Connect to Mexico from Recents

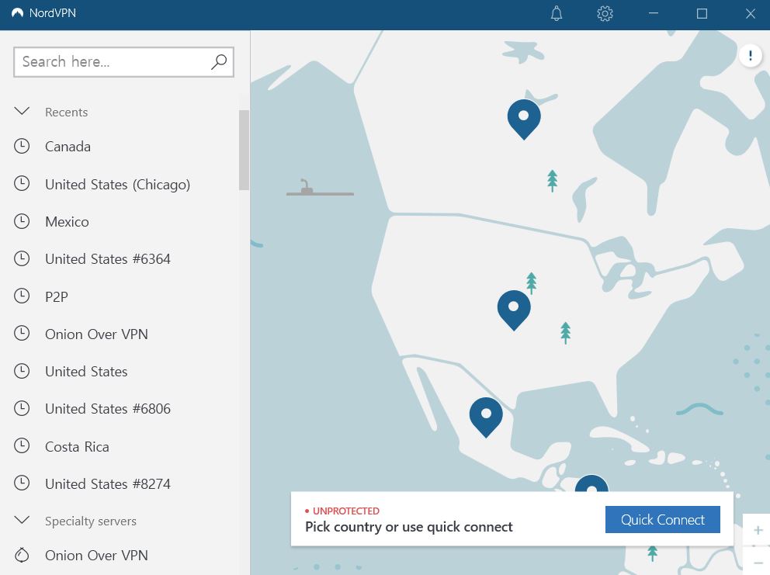(67, 221)
